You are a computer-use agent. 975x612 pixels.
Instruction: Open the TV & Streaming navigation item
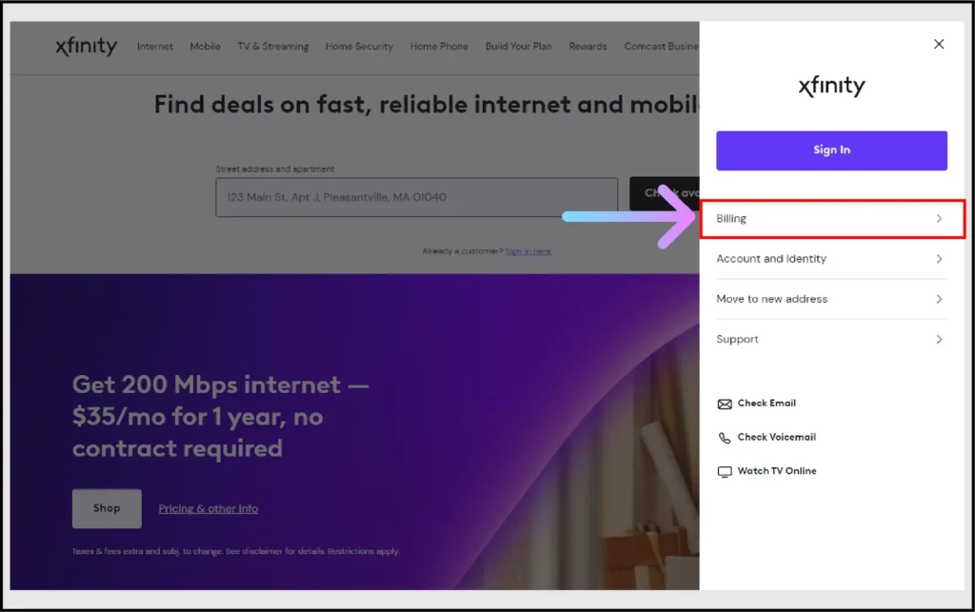pyautogui.click(x=273, y=47)
